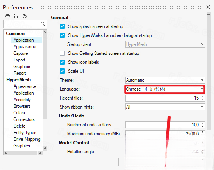Select Connectors in the category tree
The width and height of the screenshot is (214, 170).
coord(24,119)
